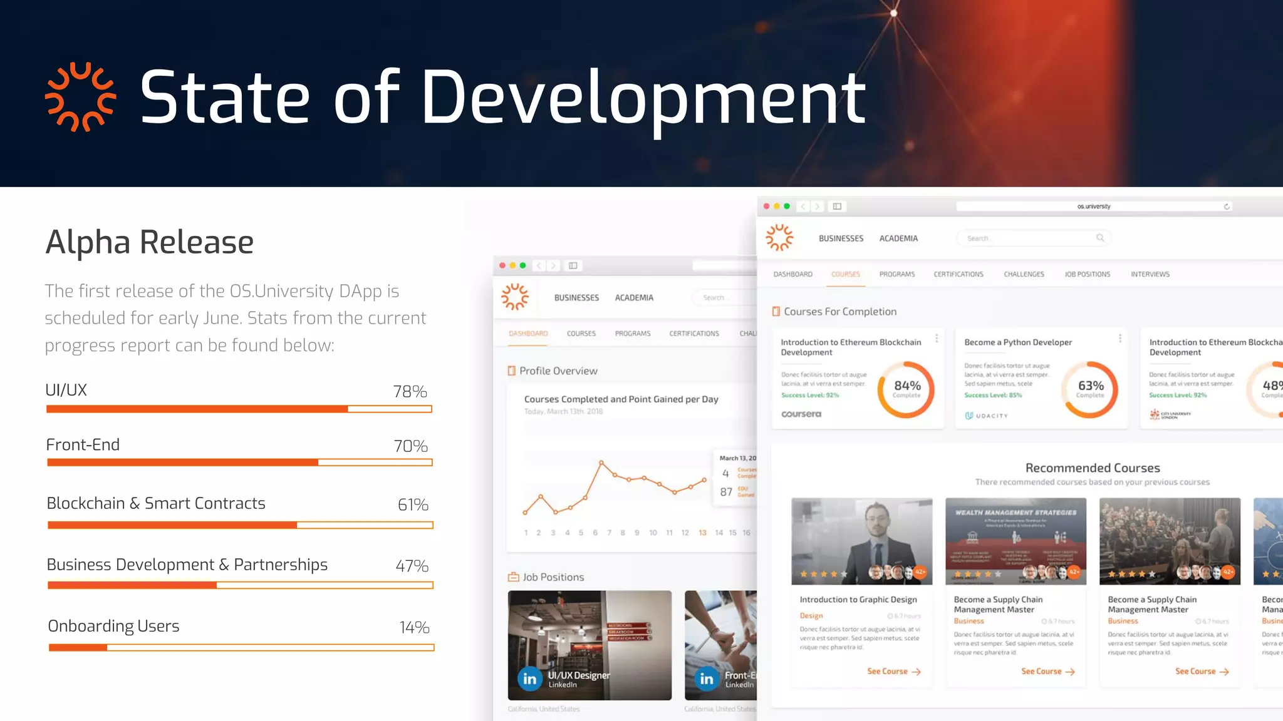The width and height of the screenshot is (1283, 721).
Task: Click the Coursera logo on Ethereum course card
Action: click(801, 414)
